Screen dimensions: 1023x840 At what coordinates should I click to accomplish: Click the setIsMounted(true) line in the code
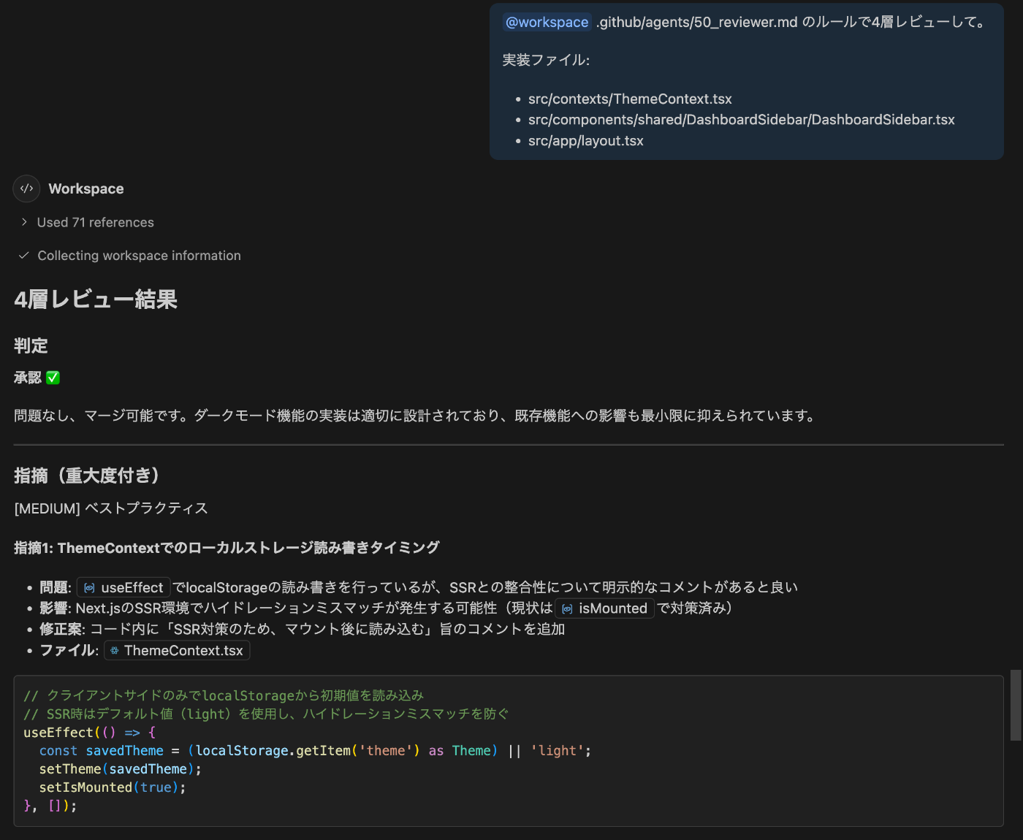pos(110,787)
